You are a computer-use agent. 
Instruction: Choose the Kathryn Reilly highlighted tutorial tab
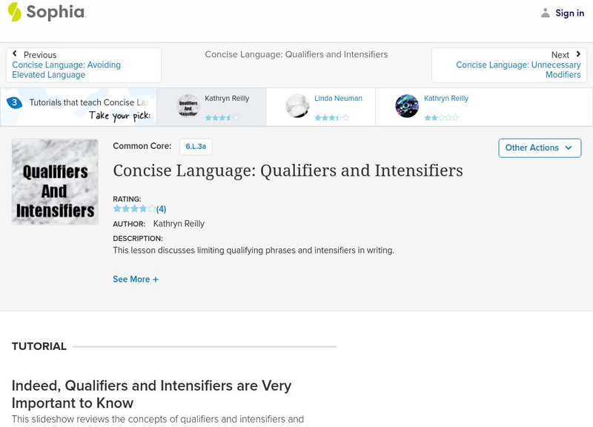coord(226,107)
